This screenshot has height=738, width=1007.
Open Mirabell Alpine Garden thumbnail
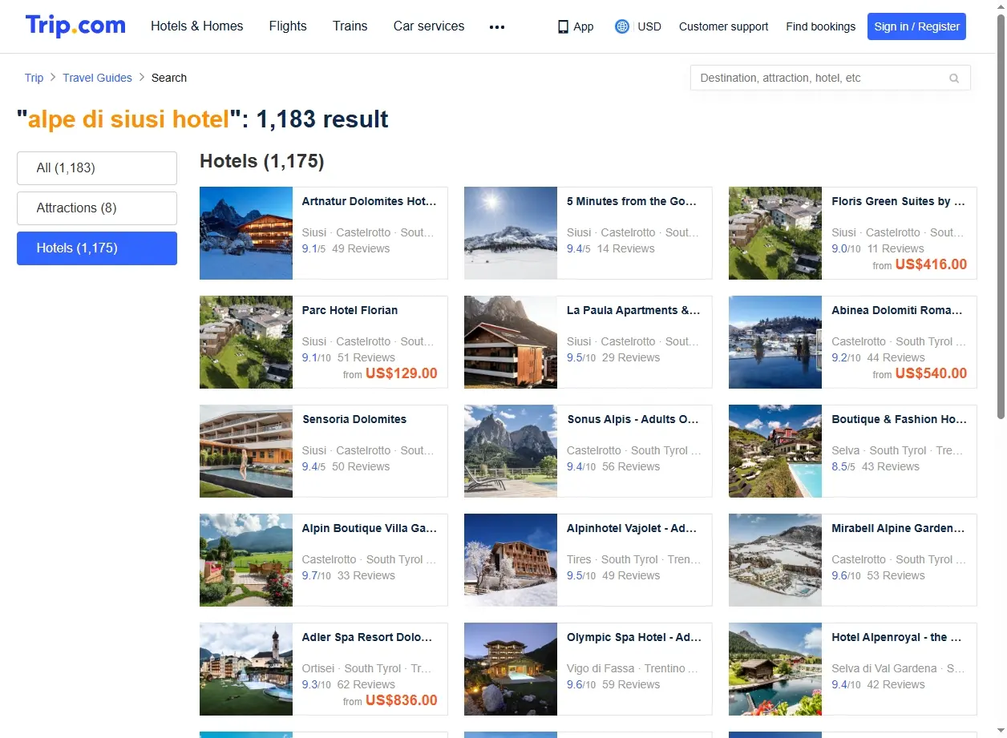[775, 560]
